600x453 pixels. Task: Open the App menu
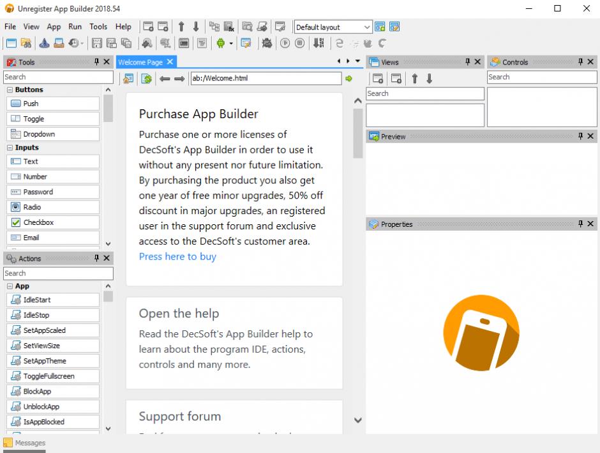[54, 26]
